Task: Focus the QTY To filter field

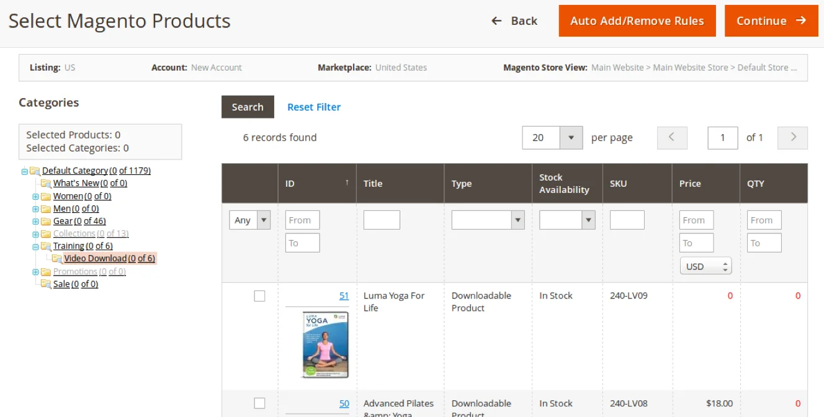Action: (x=764, y=243)
